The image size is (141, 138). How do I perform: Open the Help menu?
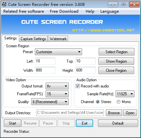(x=90, y=11)
